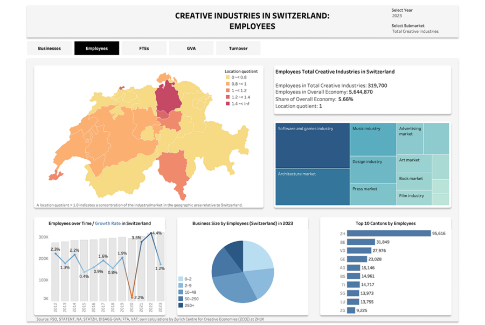
Task: Switch to the Businesses tab
Action: point(49,48)
